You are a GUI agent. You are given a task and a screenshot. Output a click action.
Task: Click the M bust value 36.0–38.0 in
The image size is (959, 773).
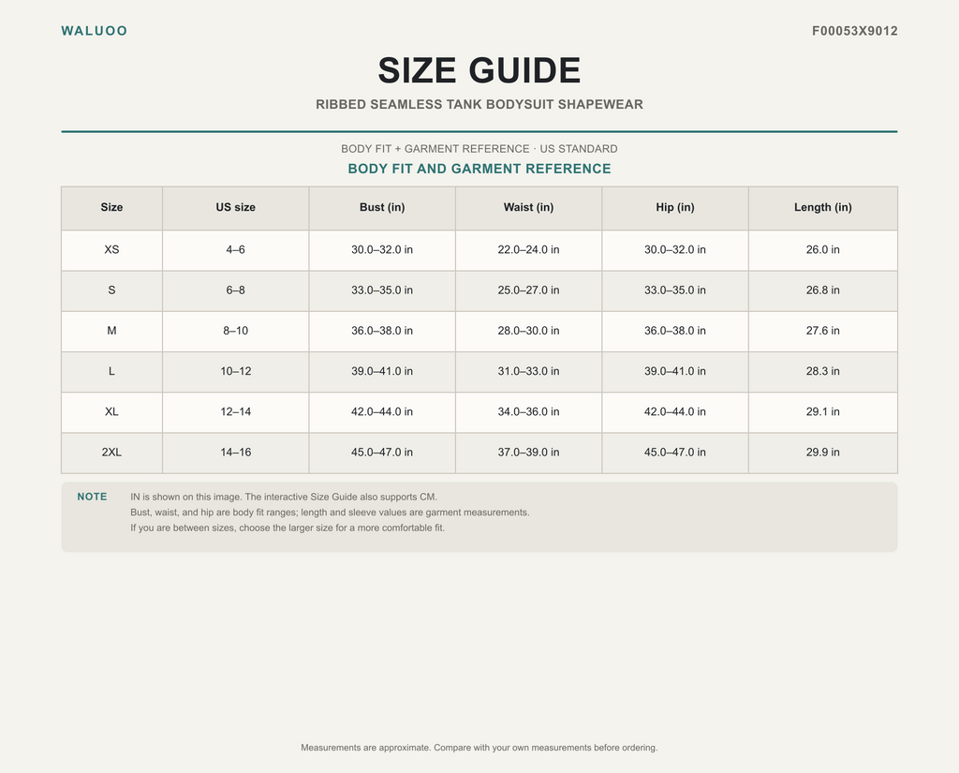(x=382, y=331)
